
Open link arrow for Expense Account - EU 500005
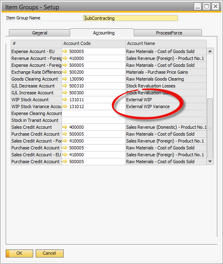[x=65, y=51]
